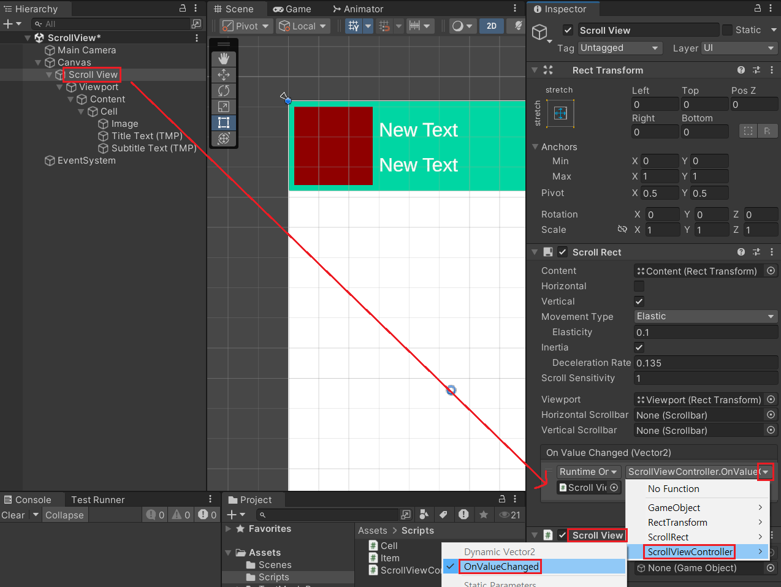
Task: Collapse the Rect Transform component
Action: coord(535,70)
